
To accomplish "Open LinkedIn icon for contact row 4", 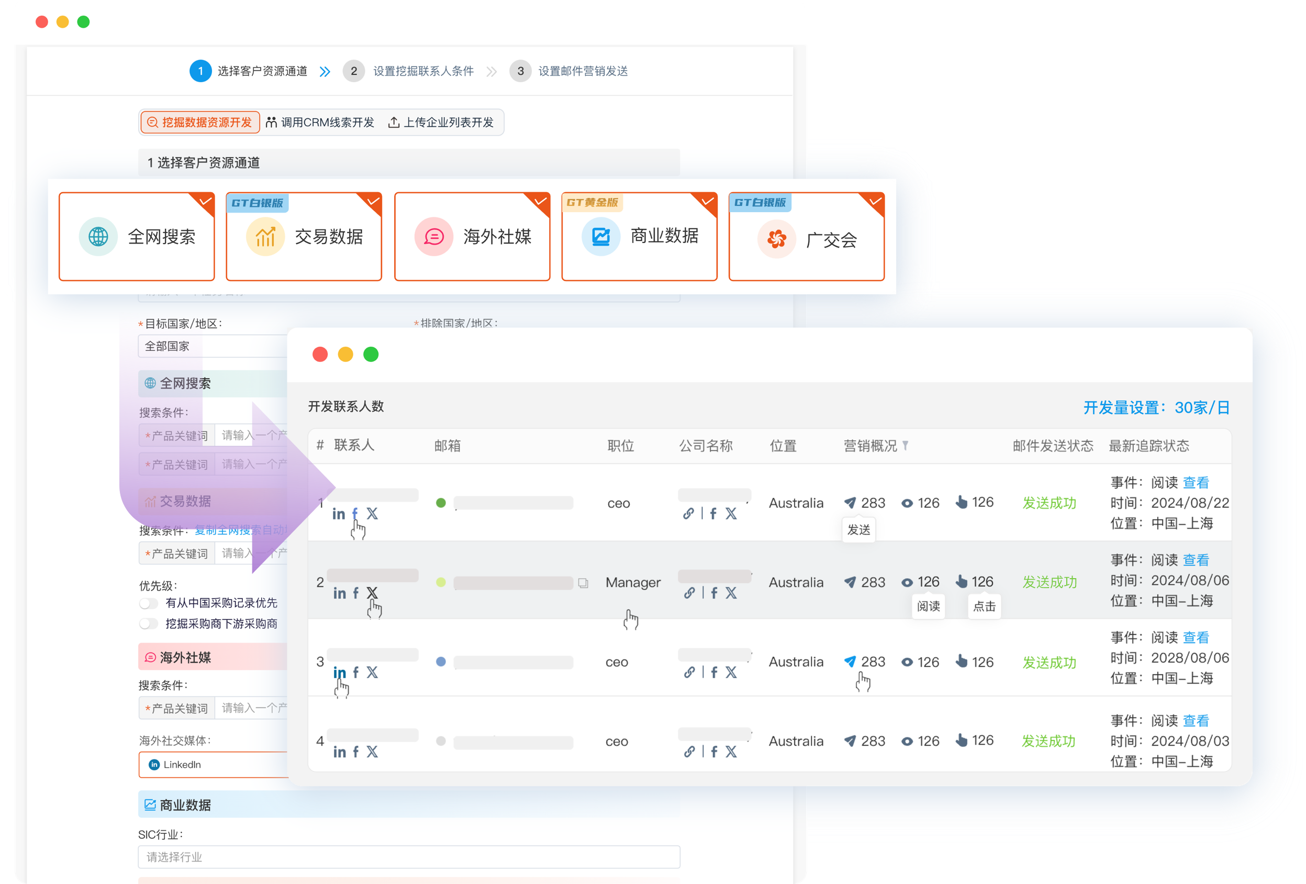I will pyautogui.click(x=339, y=753).
